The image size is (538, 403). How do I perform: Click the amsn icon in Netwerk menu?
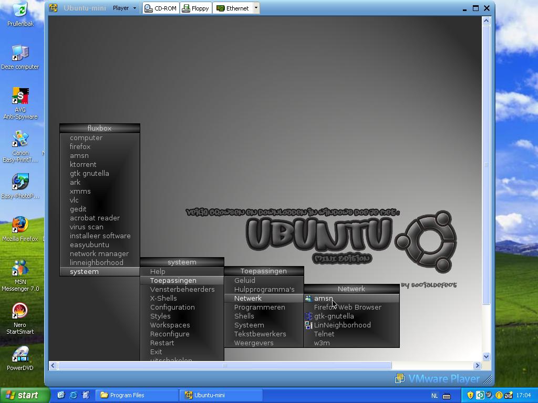[x=308, y=299]
